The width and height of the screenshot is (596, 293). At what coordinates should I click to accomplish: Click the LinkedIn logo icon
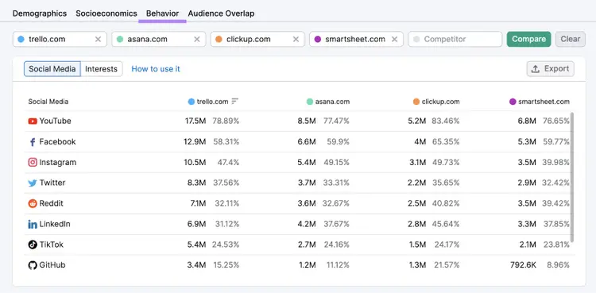[33, 224]
